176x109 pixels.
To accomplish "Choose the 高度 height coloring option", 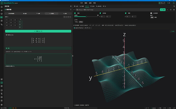I will pos(152,18).
